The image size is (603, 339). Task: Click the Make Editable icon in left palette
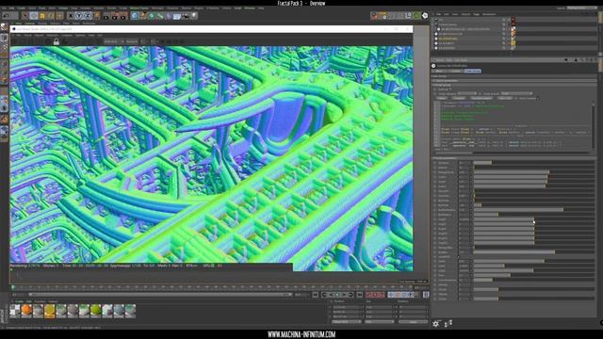click(4, 27)
